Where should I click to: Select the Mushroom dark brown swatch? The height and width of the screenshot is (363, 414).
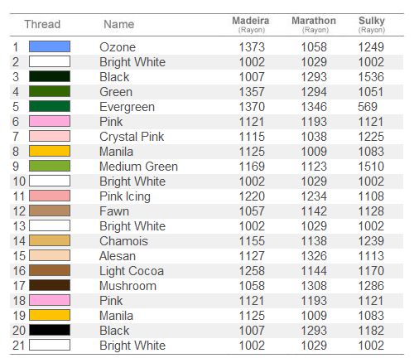point(50,285)
